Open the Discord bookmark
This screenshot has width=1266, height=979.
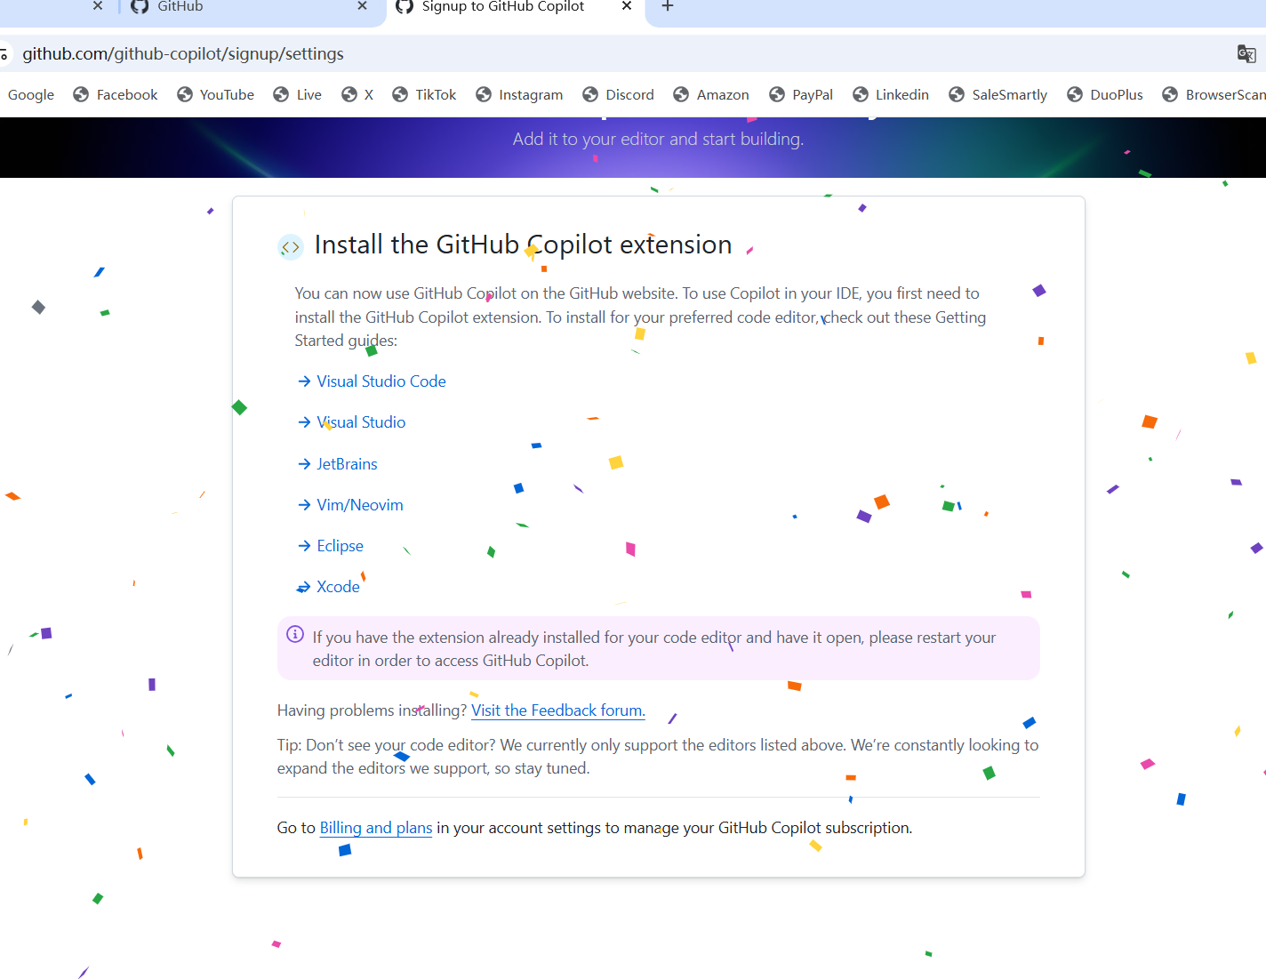pyautogui.click(x=619, y=95)
